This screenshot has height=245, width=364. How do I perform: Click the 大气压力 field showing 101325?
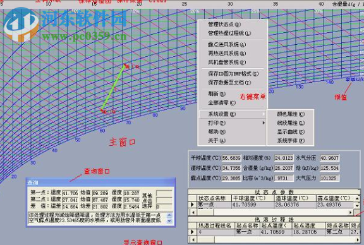pyautogui.click(x=329, y=178)
